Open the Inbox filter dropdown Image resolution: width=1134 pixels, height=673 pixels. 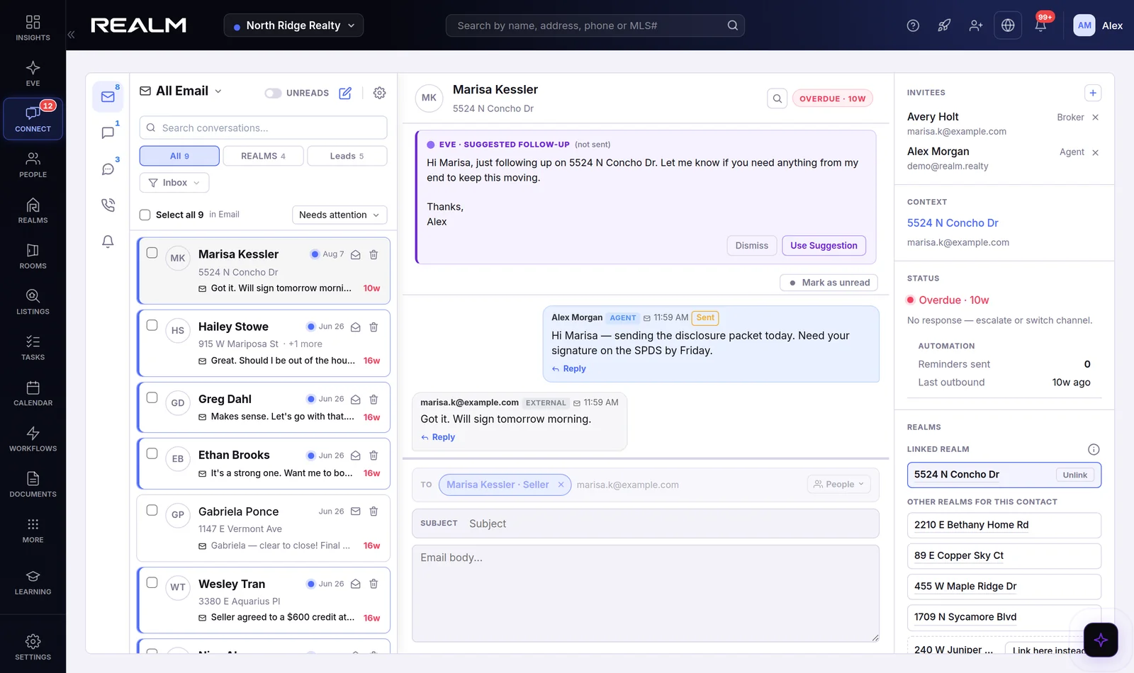(174, 183)
